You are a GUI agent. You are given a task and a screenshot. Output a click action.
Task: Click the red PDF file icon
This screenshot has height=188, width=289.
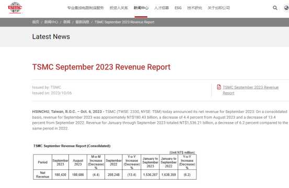click(x=219, y=87)
